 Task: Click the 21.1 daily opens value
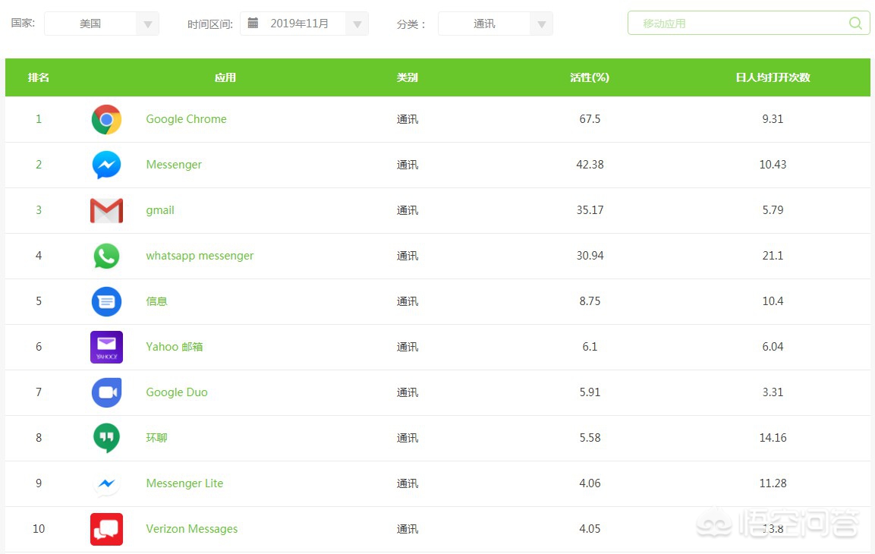point(773,256)
